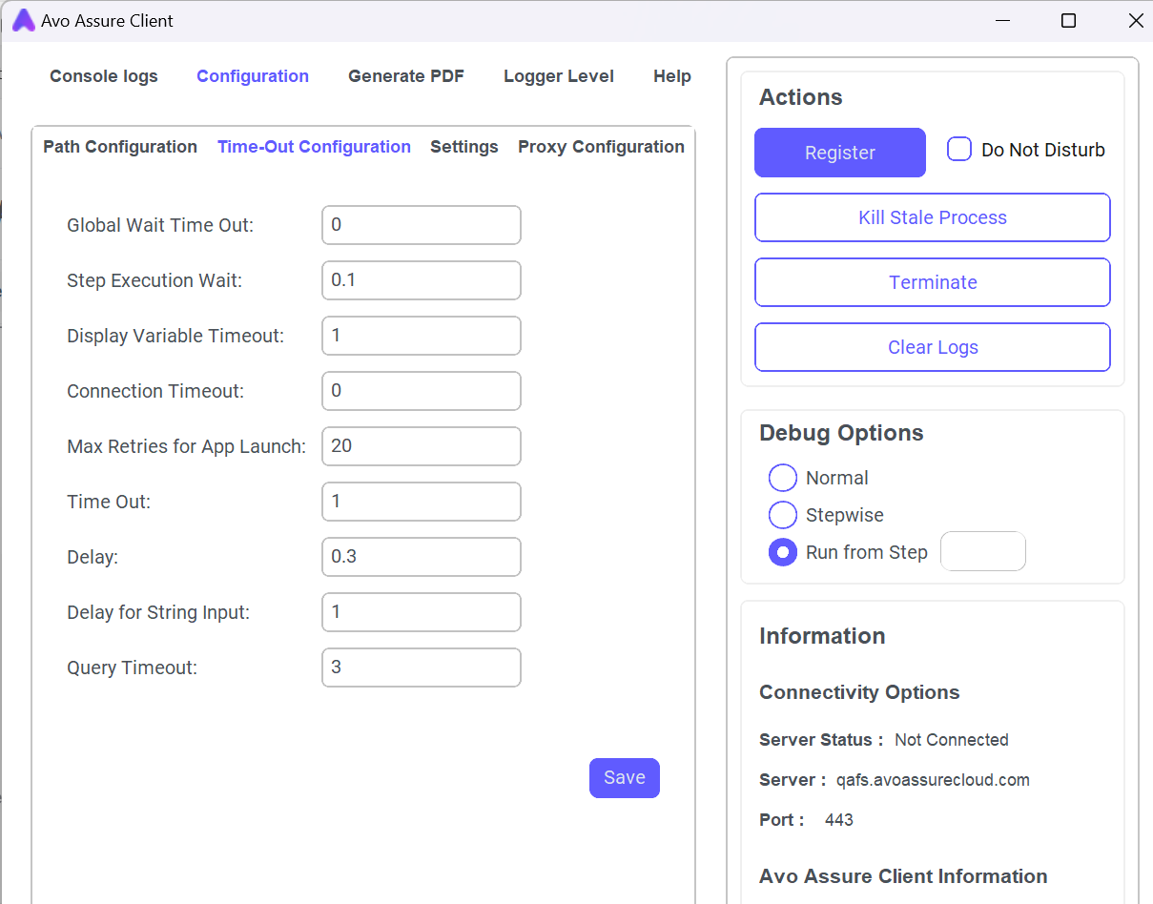Focus the Global Wait Time Out field
The image size is (1153, 904).
422,225
